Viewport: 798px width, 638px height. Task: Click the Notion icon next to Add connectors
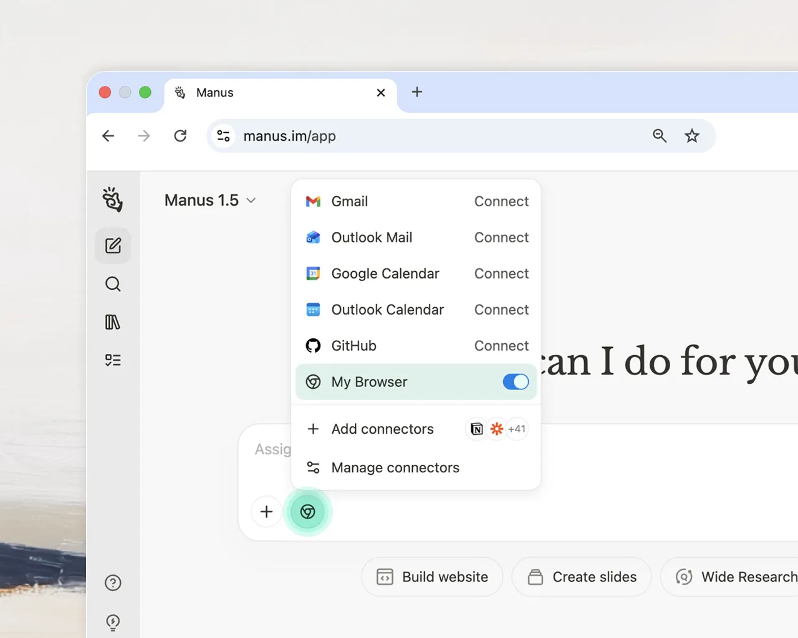(x=476, y=429)
